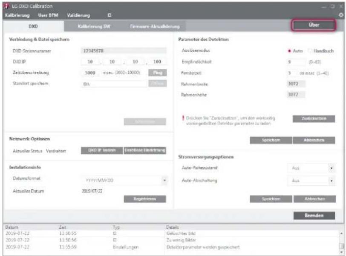Open the Auto-Ruhezustand dropdown
346x256 pixels.
(x=311, y=168)
